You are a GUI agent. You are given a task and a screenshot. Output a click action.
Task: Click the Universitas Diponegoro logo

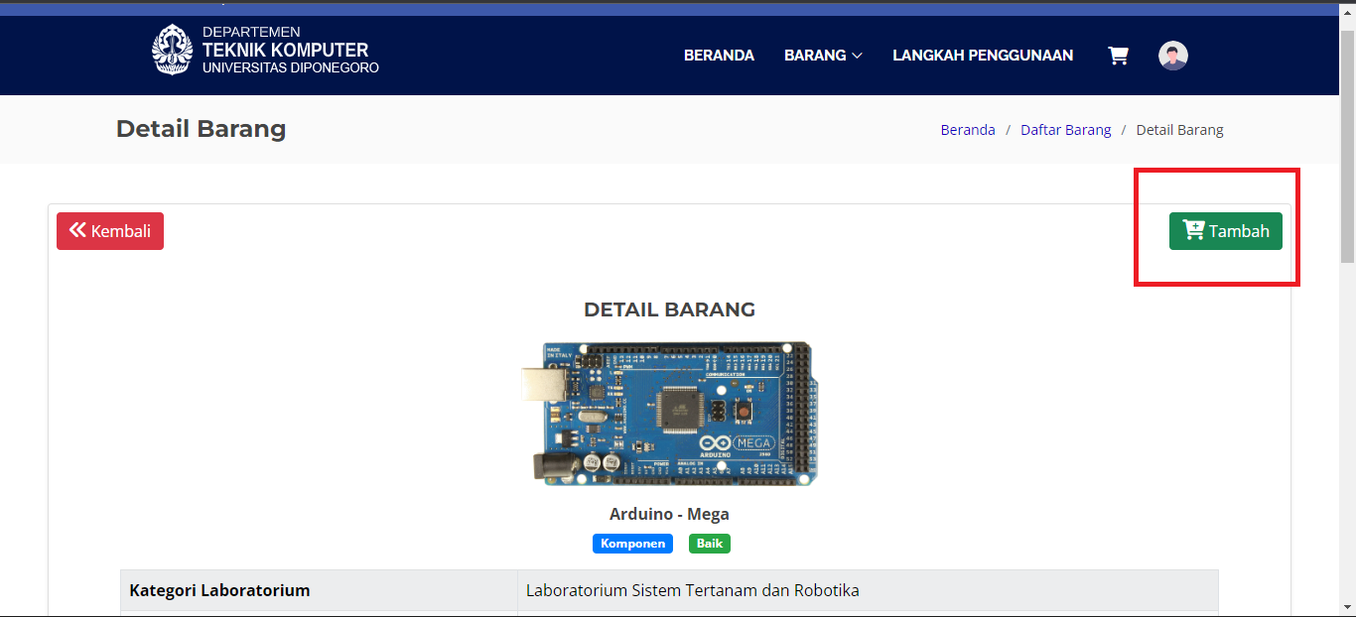172,50
